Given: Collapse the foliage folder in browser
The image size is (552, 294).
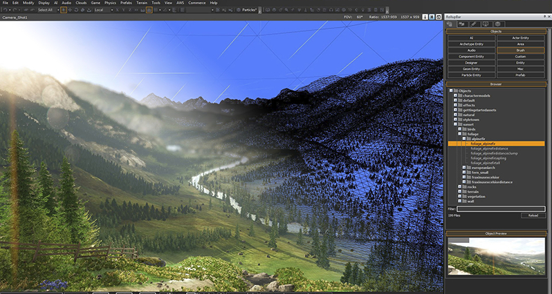Looking at the screenshot, I should pyautogui.click(x=459, y=134).
